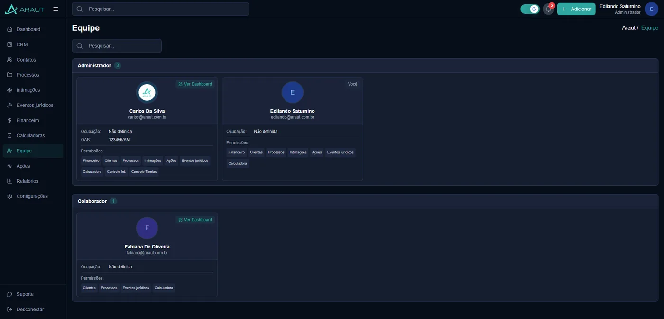Go to CRM in sidebar

(33, 44)
